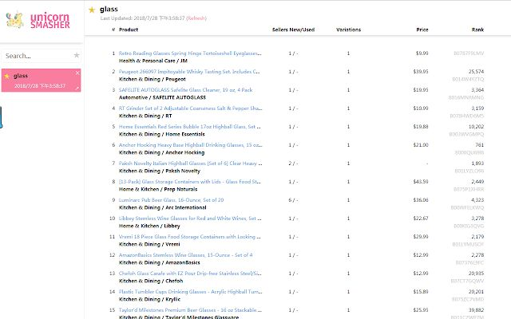Toggle the gold star beside the glass heading
Image resolution: width=511 pixels, height=319 pixels.
coord(92,10)
